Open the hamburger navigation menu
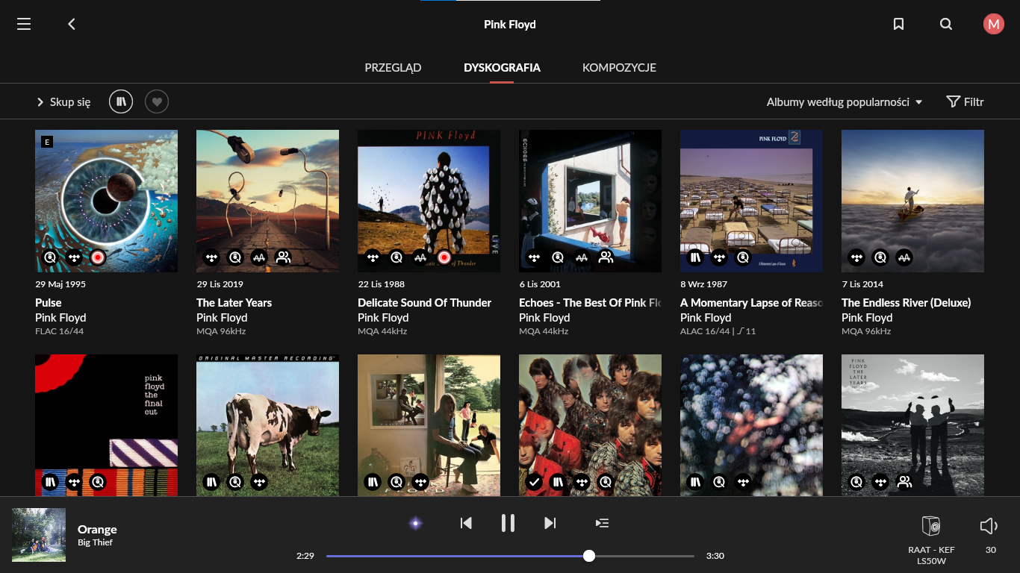The image size is (1020, 573). coord(24,24)
